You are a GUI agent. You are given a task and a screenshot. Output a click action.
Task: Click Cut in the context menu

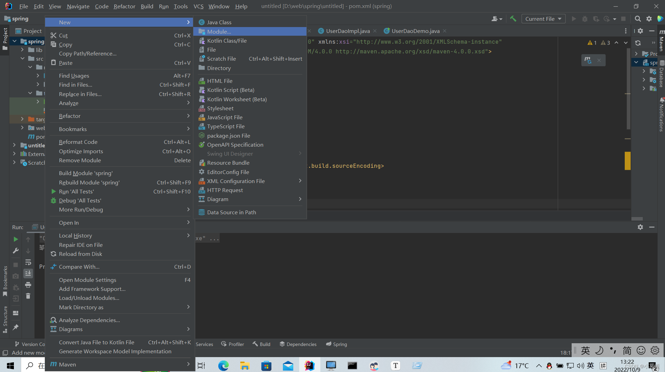pyautogui.click(x=120, y=35)
